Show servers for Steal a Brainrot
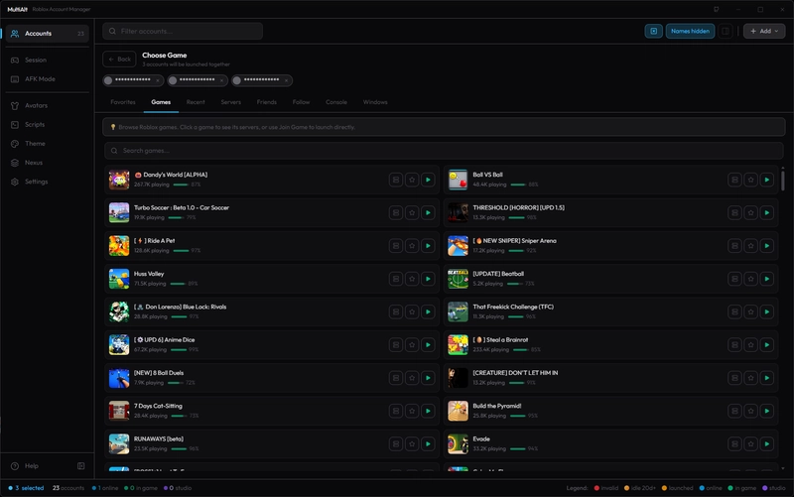 pyautogui.click(x=734, y=344)
